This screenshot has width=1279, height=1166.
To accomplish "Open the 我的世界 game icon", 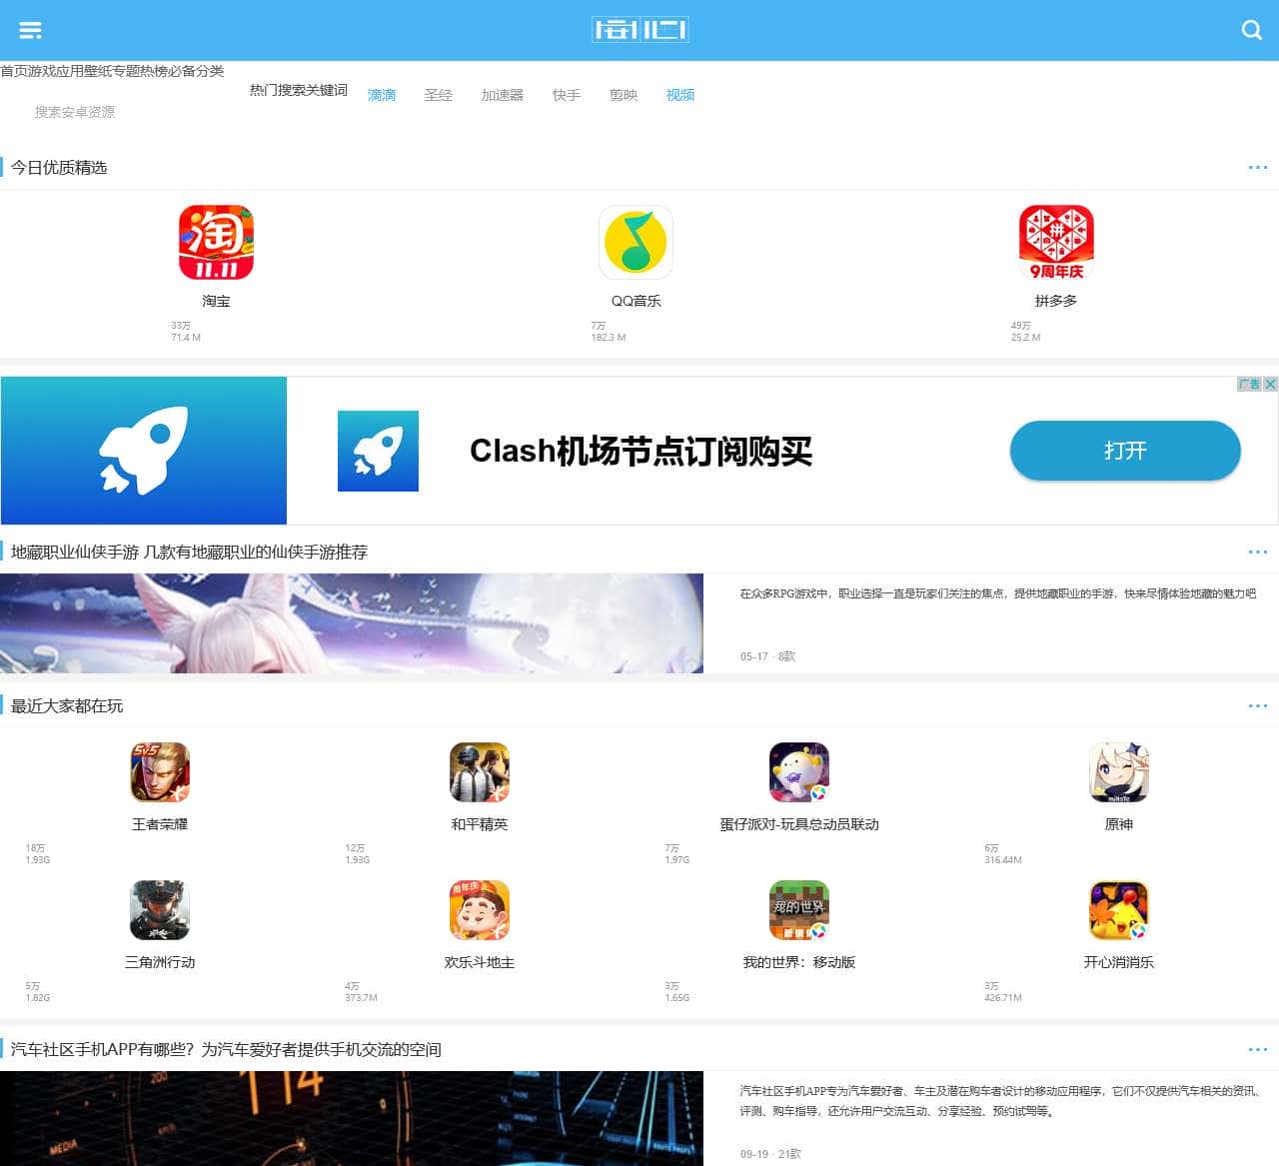I will (799, 910).
